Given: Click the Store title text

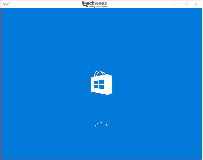Looking at the screenshot, I should coord(7,4).
